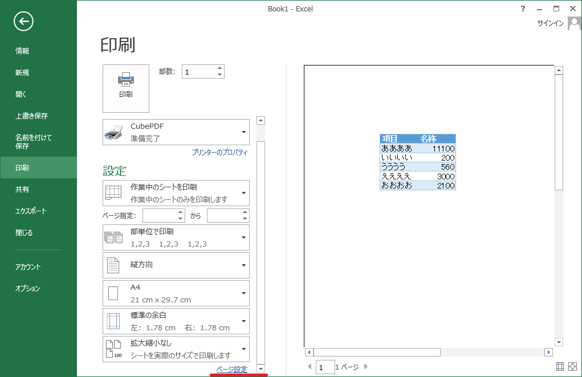Viewport: 582px width, 377px height.
Task: Go to previous page arrow in preview
Action: (x=310, y=367)
